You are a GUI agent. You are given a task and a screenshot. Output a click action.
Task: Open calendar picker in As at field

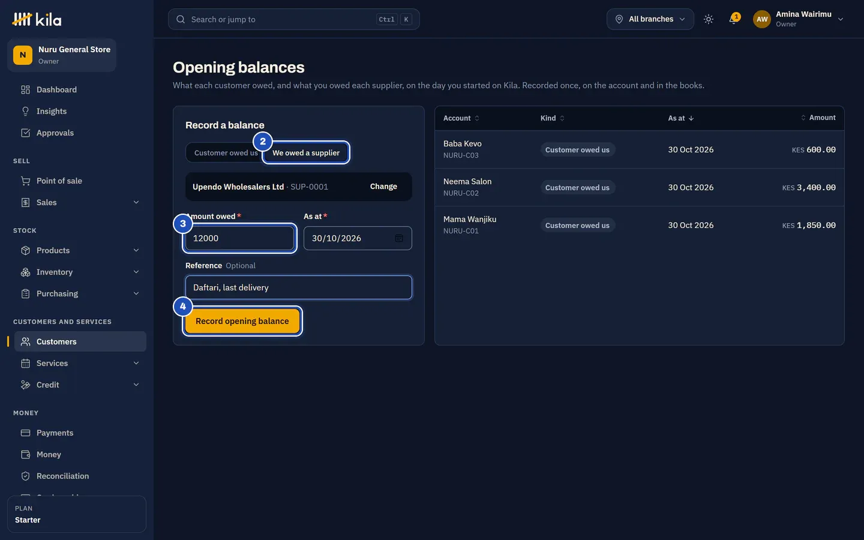coord(399,238)
